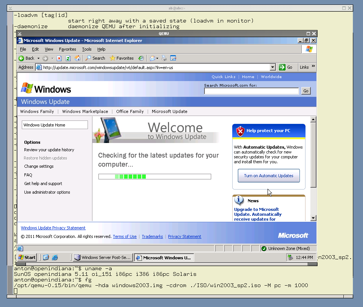Screen dimensions: 363x307
Task: Open Favorites from the star toolbar button
Action: (121, 58)
